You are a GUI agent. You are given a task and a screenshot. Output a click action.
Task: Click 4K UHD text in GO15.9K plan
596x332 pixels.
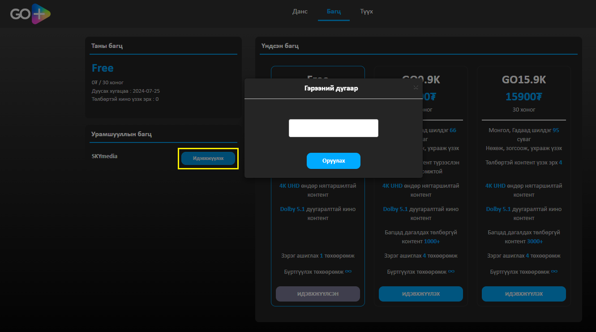tap(495, 186)
